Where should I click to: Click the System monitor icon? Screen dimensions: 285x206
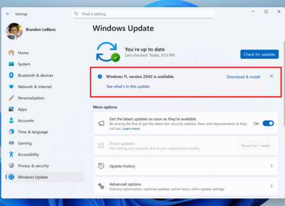pyautogui.click(x=11, y=64)
